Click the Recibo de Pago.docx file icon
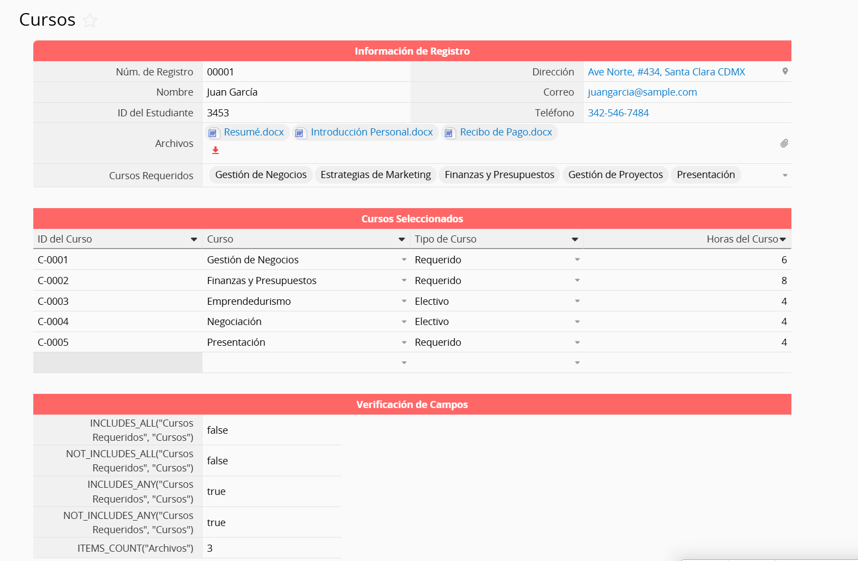 click(x=449, y=133)
